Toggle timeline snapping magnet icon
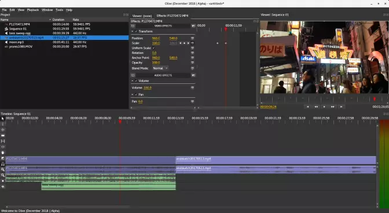Viewport: 389px width, 213px height. pos(3,164)
